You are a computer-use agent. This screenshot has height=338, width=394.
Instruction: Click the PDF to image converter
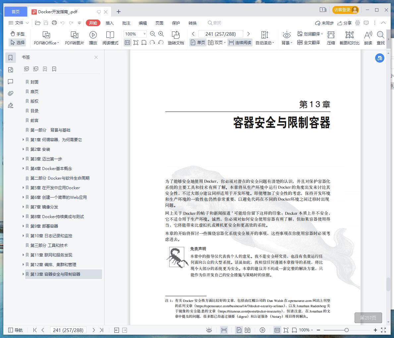click(74, 38)
